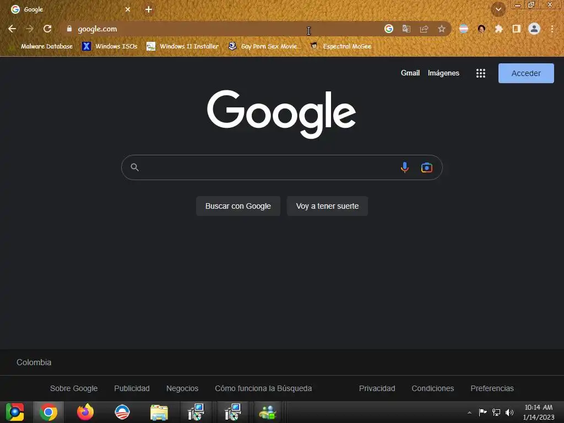Viewport: 564px width, 423px height.
Task: Open the volume speaker tray icon
Action: coord(509,412)
